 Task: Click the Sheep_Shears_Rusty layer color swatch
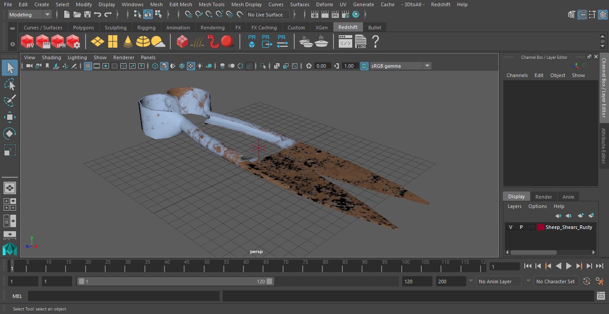pyautogui.click(x=540, y=227)
